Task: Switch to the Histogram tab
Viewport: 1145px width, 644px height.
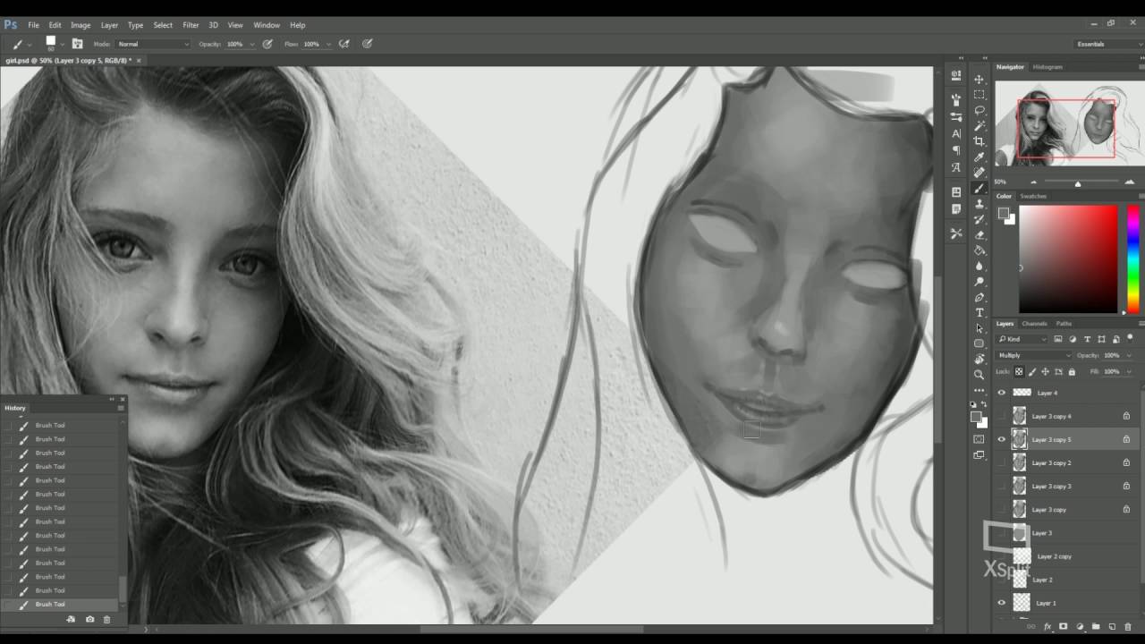Action: [x=1047, y=67]
